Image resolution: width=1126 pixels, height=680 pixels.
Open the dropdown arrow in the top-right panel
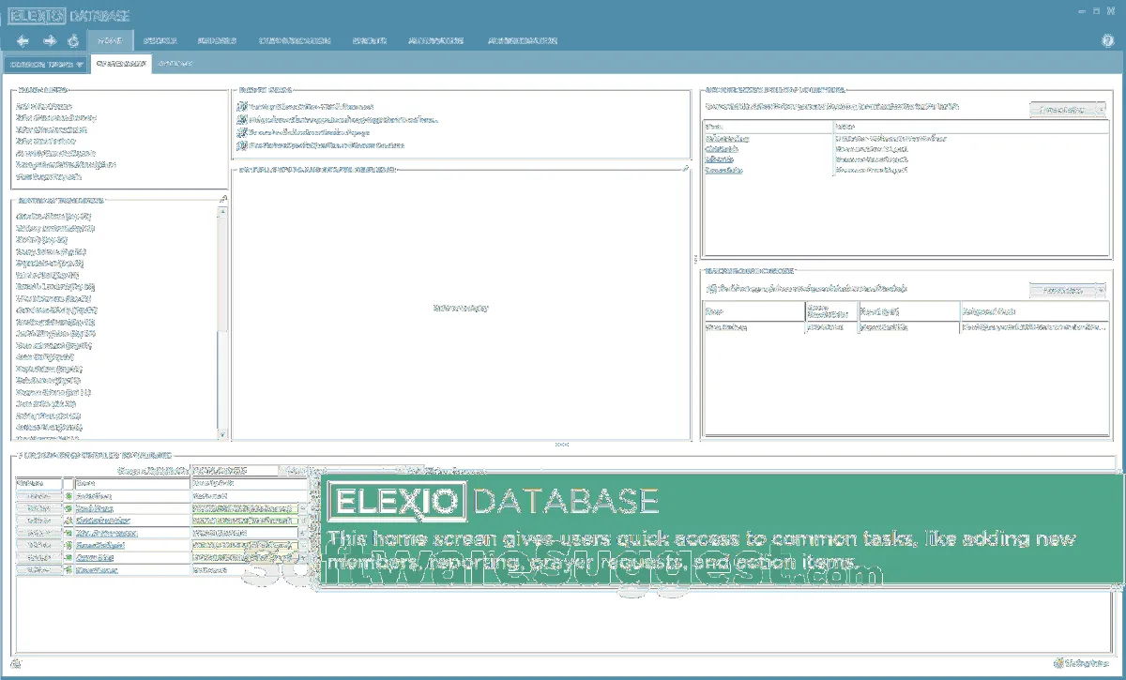[x=1100, y=110]
